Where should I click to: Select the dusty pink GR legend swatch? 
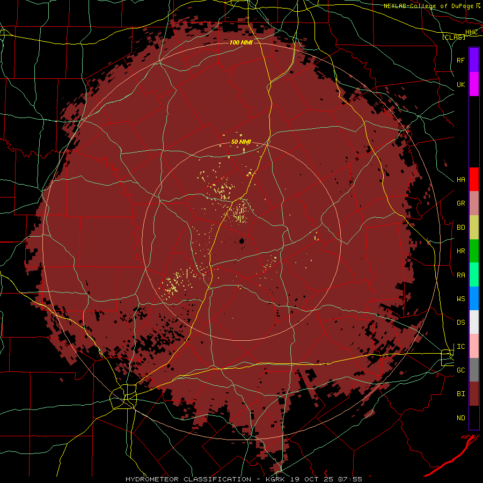point(474,203)
